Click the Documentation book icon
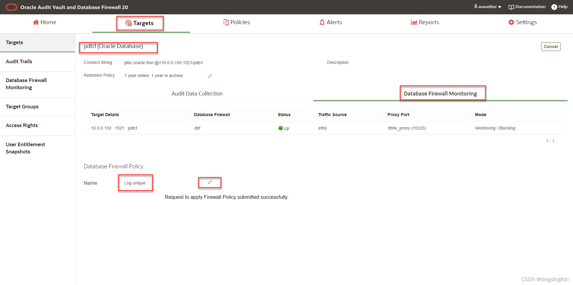 click(x=511, y=7)
